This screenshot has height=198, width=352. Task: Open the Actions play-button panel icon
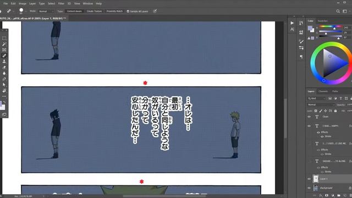(x=292, y=23)
